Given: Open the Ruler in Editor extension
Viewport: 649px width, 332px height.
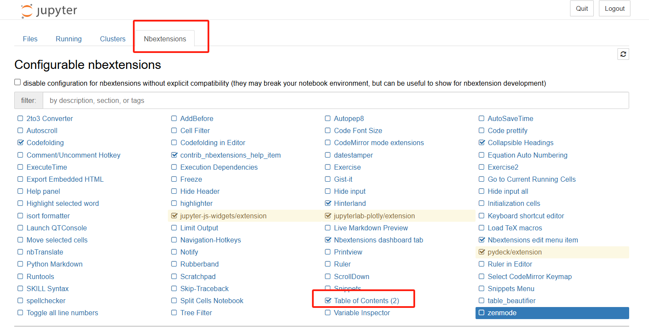Looking at the screenshot, I should pyautogui.click(x=510, y=264).
